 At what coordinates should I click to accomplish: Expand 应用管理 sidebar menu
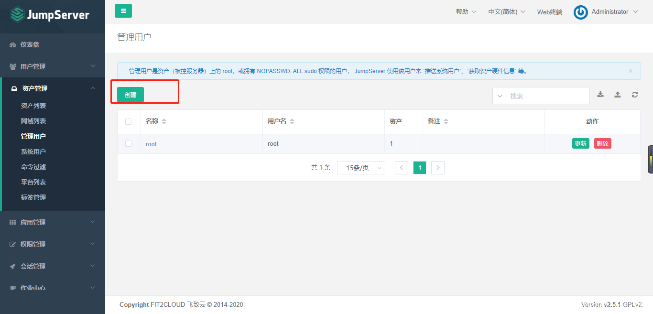[53, 222]
